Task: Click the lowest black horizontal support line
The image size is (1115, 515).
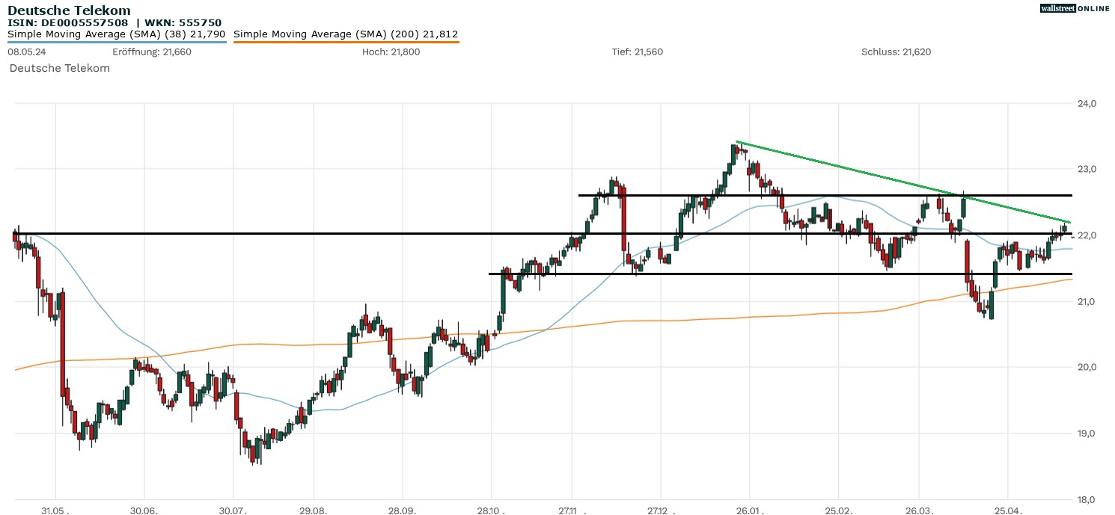Action: pyautogui.click(x=780, y=274)
